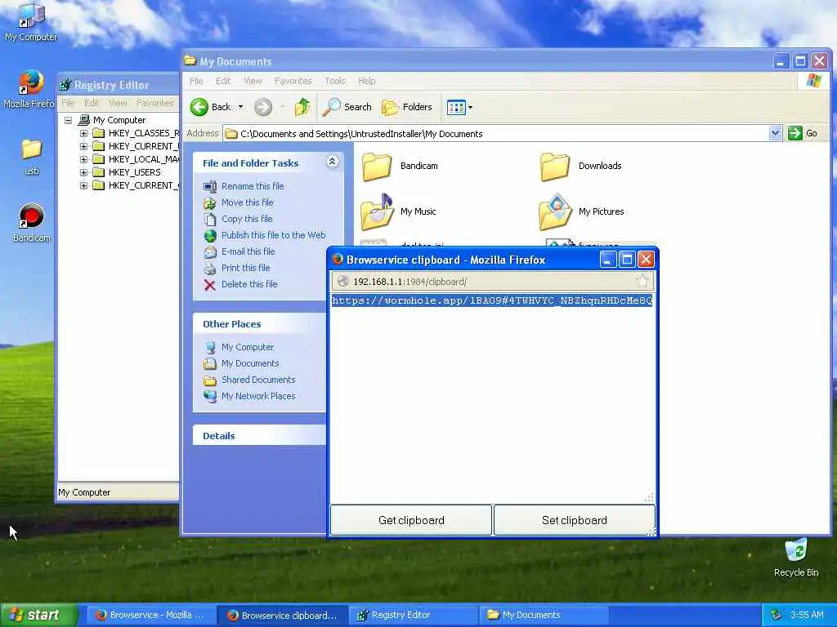Open the My Computer desktop icon
The height and width of the screenshot is (627, 837).
click(x=31, y=21)
